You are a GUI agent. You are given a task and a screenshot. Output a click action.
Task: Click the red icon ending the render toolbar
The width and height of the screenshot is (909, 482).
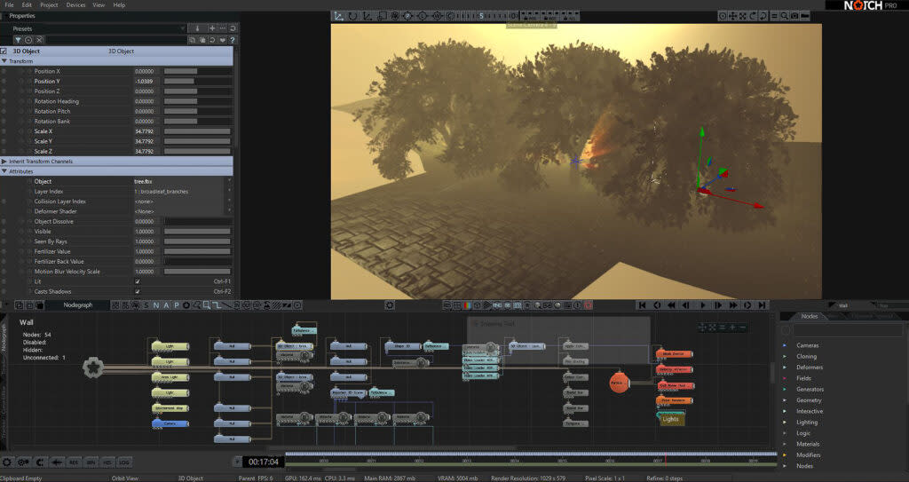pos(588,305)
